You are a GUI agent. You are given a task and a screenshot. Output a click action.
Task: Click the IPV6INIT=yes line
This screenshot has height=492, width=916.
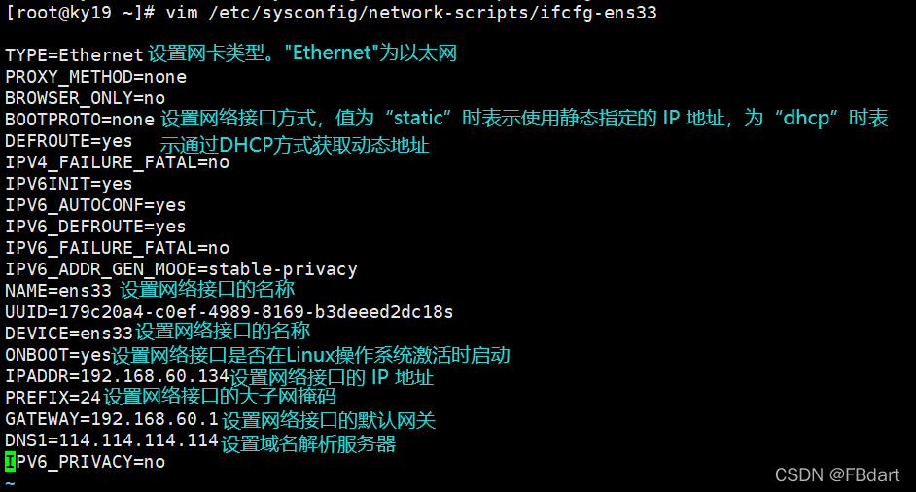click(68, 184)
